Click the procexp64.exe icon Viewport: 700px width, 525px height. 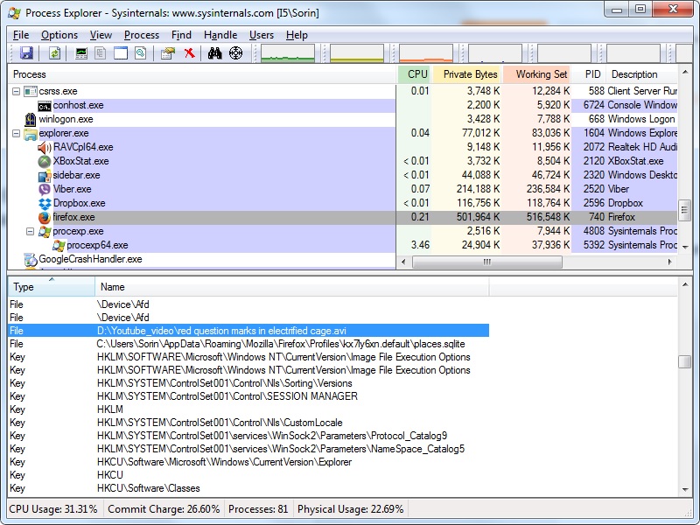click(x=59, y=245)
